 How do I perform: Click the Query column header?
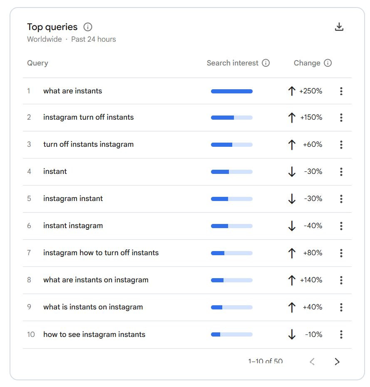[x=38, y=63]
